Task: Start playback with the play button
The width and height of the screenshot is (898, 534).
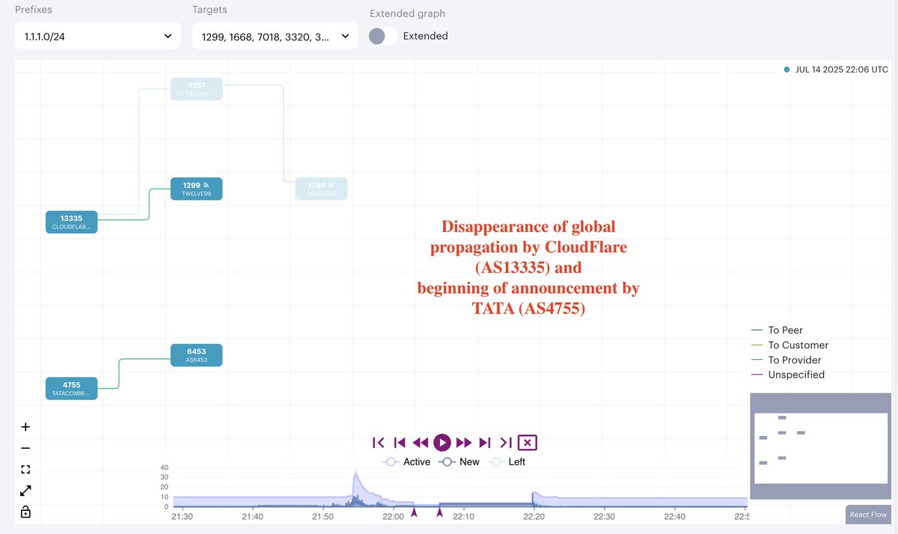Action: click(442, 443)
